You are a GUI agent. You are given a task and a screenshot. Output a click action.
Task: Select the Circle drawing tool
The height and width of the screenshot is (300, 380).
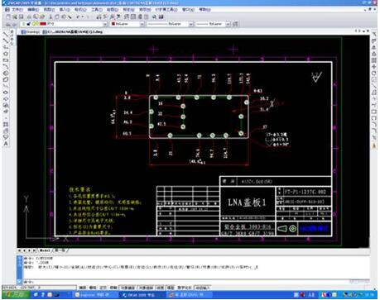pos(5,74)
